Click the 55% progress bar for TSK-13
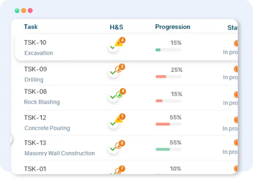The width and height of the screenshot is (253, 182). click(x=168, y=149)
